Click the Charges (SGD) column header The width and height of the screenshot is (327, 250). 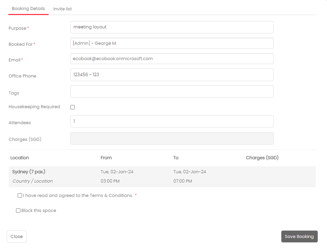[262, 158]
